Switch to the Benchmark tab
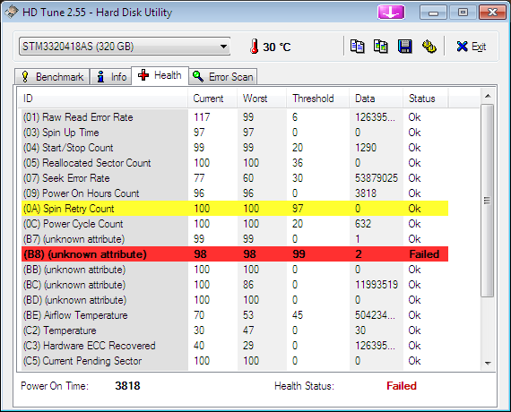The height and width of the screenshot is (412, 511). coord(52,77)
